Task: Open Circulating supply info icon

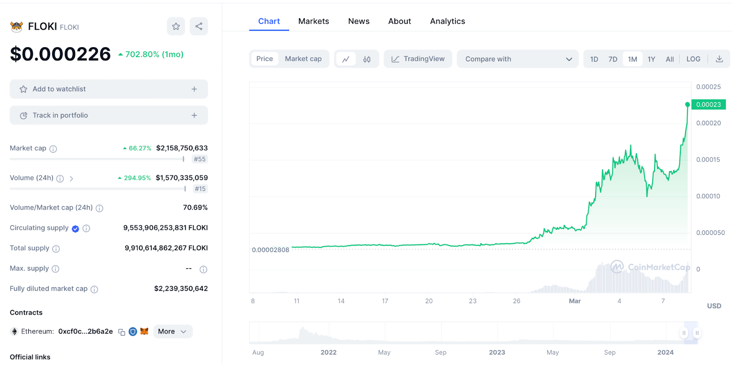Action: coord(86,228)
